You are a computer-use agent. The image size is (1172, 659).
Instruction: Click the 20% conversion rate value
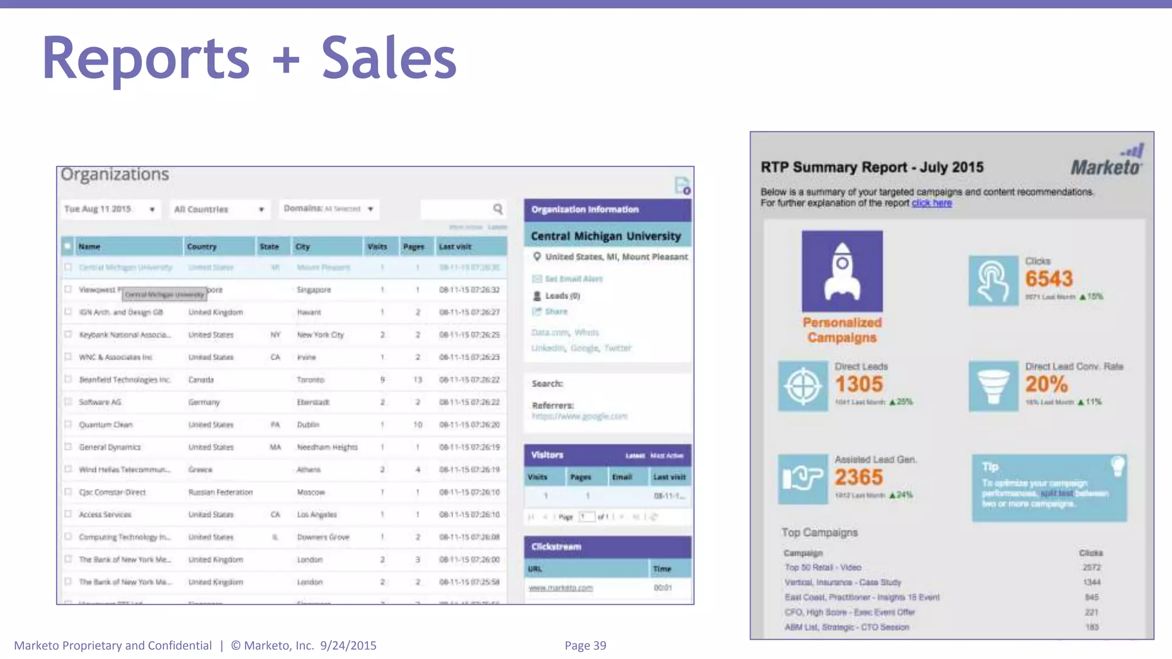(1046, 384)
